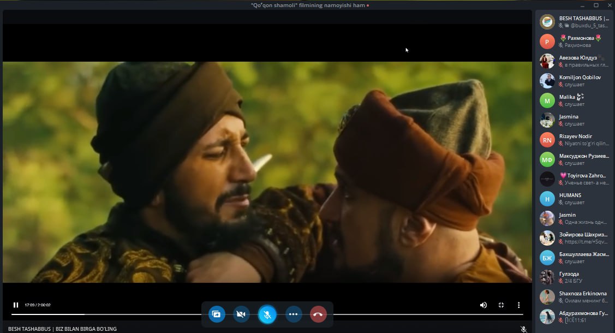The height and width of the screenshot is (333, 615).
Task: Select participant Shaxnoza Erkinovna
Action: pyautogui.click(x=574, y=297)
